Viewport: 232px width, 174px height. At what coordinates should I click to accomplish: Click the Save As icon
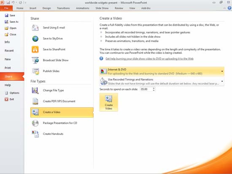click(x=6, y=22)
